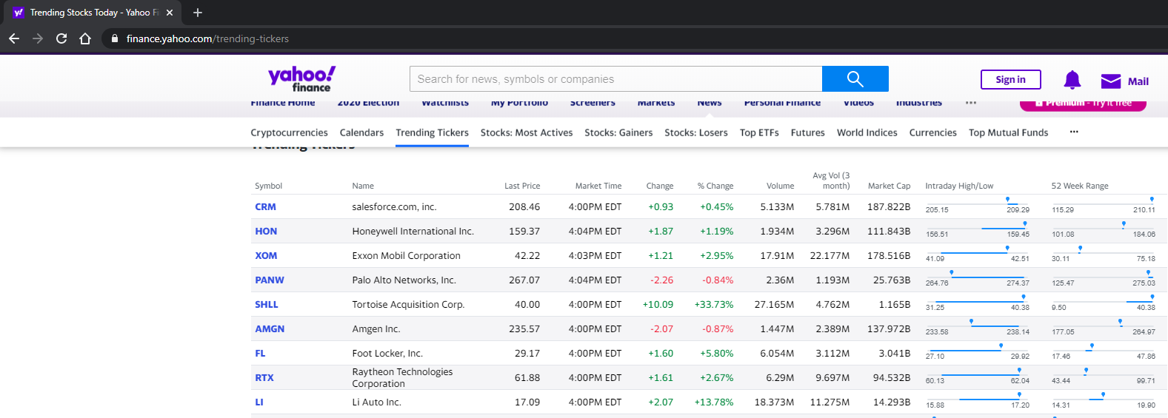The image size is (1168, 418).
Task: Open the RTX ticker link
Action: pyautogui.click(x=264, y=378)
